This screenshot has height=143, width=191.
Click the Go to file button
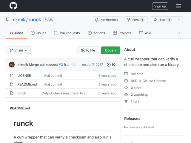pyautogui.click(x=88, y=50)
